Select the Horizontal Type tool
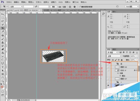 pos(3,67)
